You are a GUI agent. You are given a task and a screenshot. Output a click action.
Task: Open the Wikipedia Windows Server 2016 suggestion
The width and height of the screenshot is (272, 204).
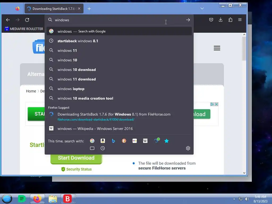(x=119, y=129)
